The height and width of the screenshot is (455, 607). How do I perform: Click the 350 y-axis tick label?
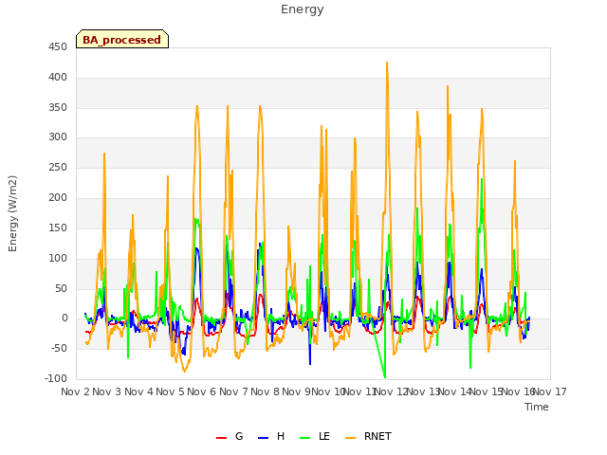tap(58, 107)
